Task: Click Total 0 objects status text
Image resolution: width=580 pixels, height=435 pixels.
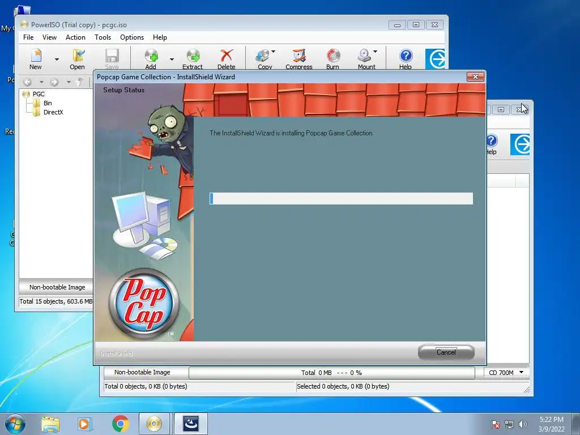Action: 146,386
